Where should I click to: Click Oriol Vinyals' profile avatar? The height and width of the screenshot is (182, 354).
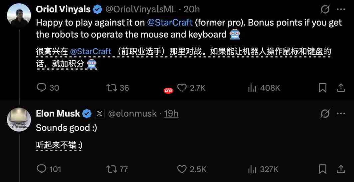pos(19,15)
